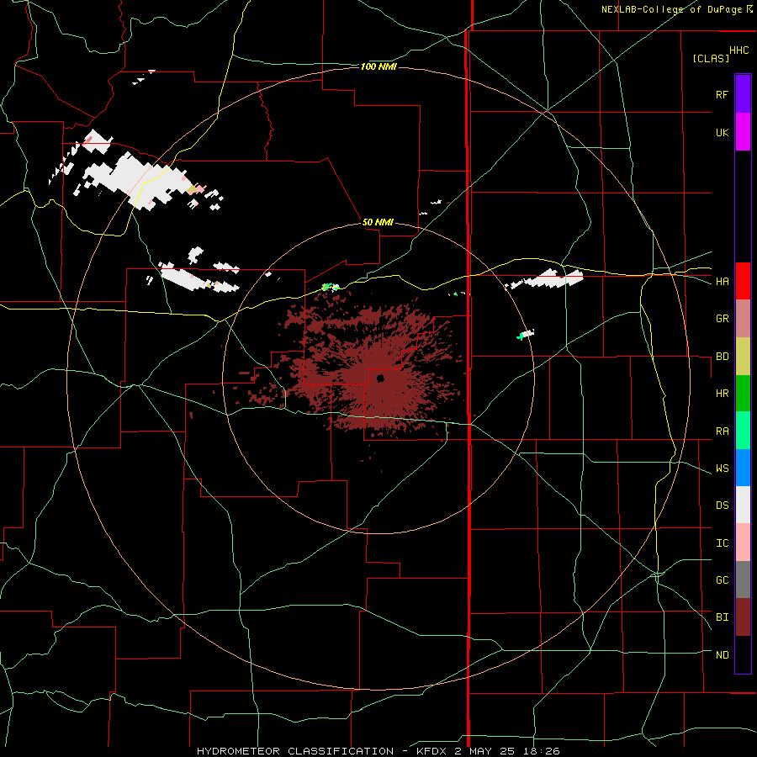757x757 pixels.
Task: Click the '[CLAS]' unit label
Action: (x=711, y=58)
